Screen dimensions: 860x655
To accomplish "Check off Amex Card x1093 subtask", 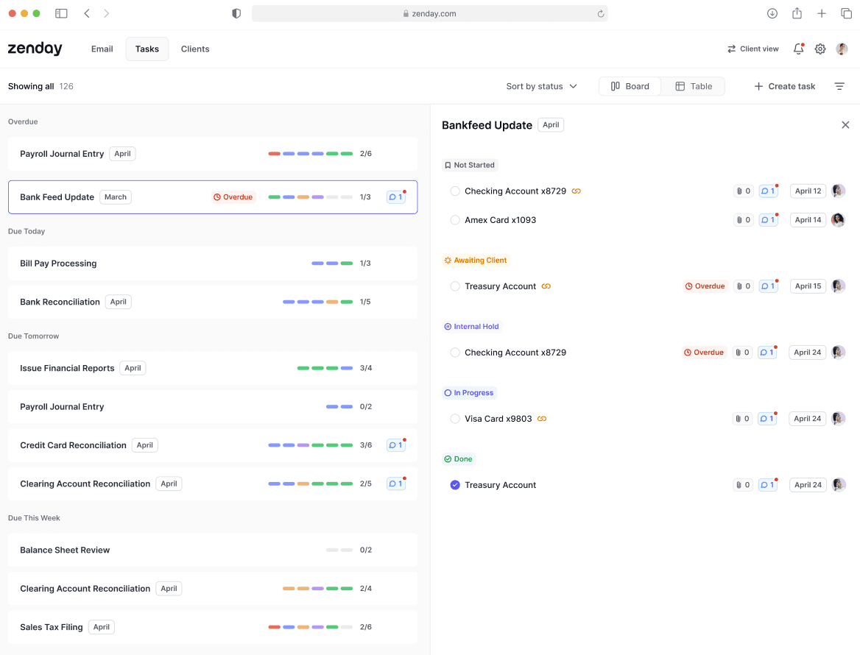I will tap(455, 220).
